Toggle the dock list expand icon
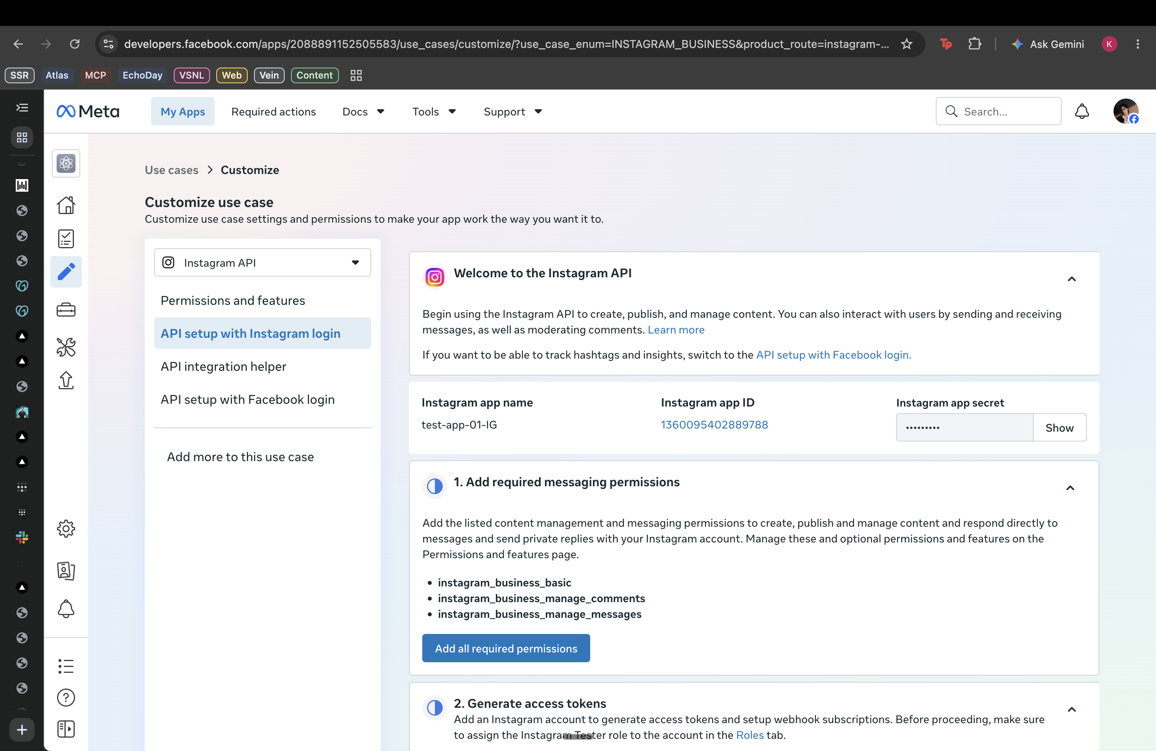1156x751 pixels. [22, 108]
